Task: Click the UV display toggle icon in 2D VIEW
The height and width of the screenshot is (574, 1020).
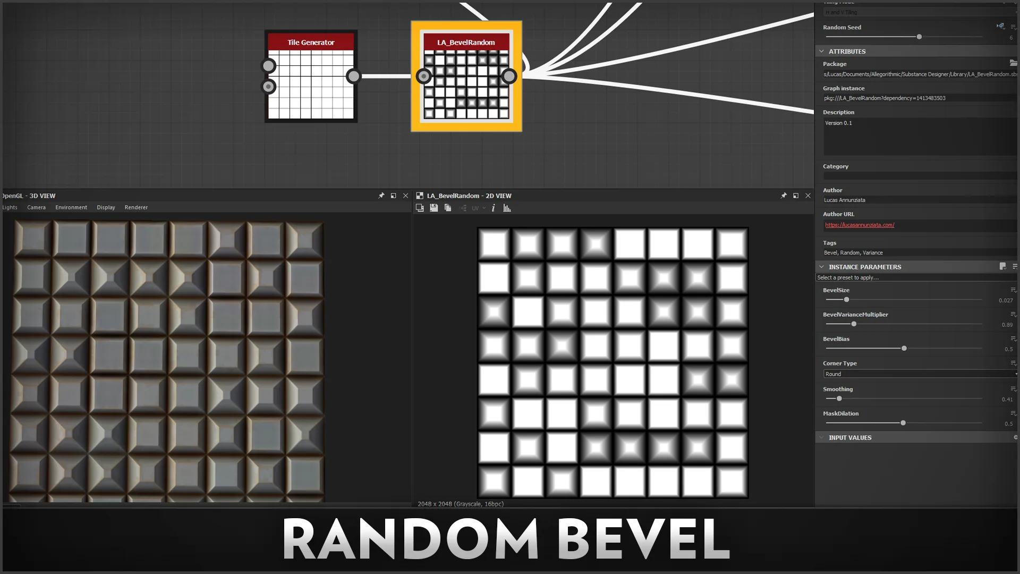Action: tap(475, 208)
